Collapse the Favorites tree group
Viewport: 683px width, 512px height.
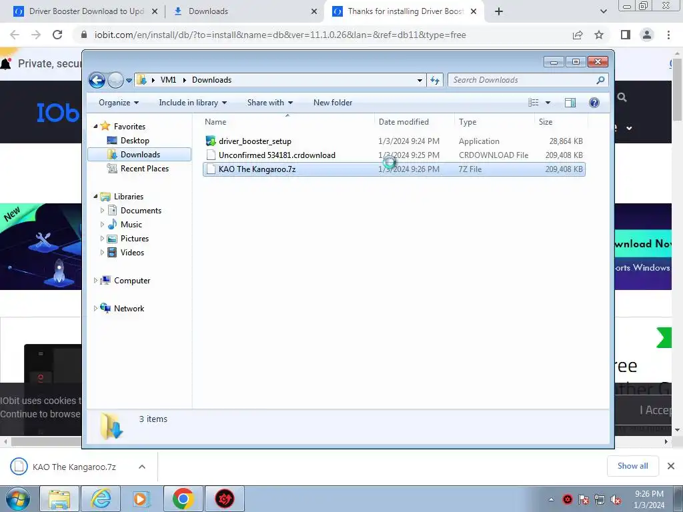[x=96, y=126]
